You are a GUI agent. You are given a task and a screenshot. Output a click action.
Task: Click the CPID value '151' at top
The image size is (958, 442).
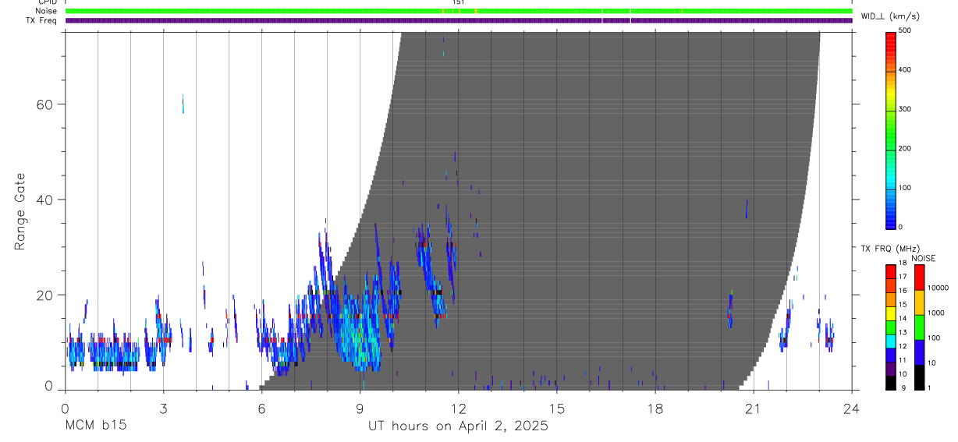pos(459,2)
